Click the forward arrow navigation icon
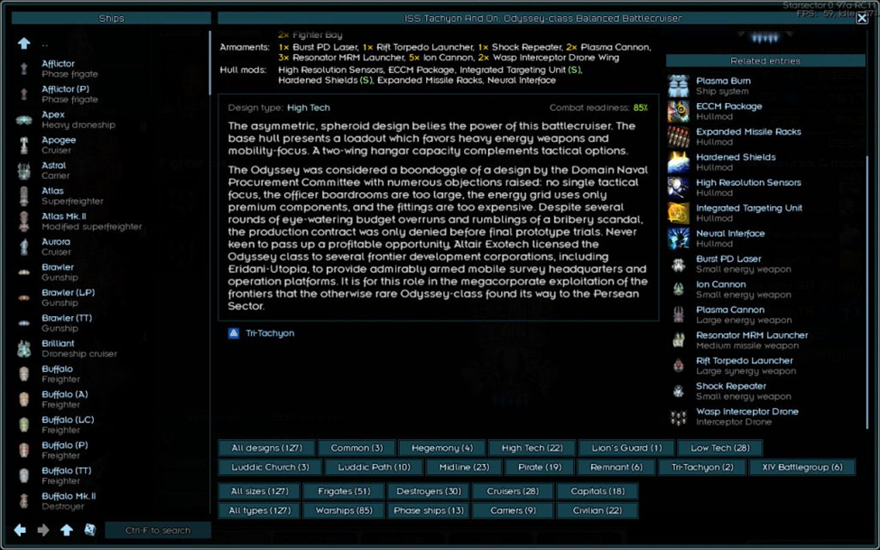The image size is (880, 550). (x=43, y=530)
